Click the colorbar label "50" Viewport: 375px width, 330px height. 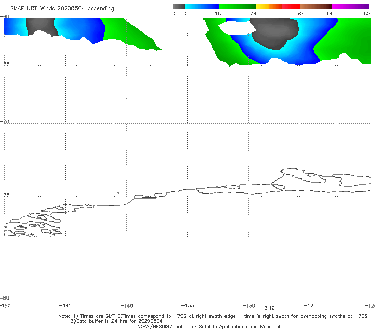[x=299, y=13]
